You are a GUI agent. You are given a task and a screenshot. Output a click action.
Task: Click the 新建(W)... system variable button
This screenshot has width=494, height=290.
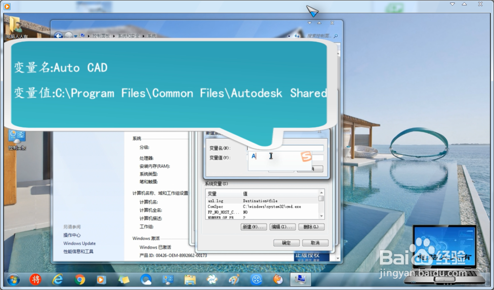[253, 227]
